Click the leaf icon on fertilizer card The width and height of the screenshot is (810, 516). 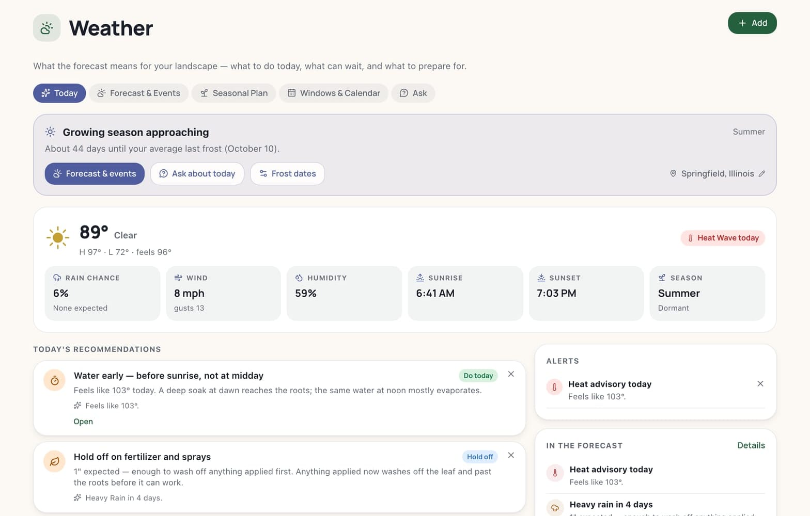[54, 462]
